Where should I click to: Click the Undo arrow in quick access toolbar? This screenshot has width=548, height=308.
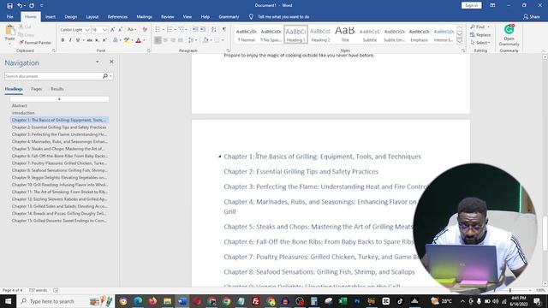coord(20,6)
